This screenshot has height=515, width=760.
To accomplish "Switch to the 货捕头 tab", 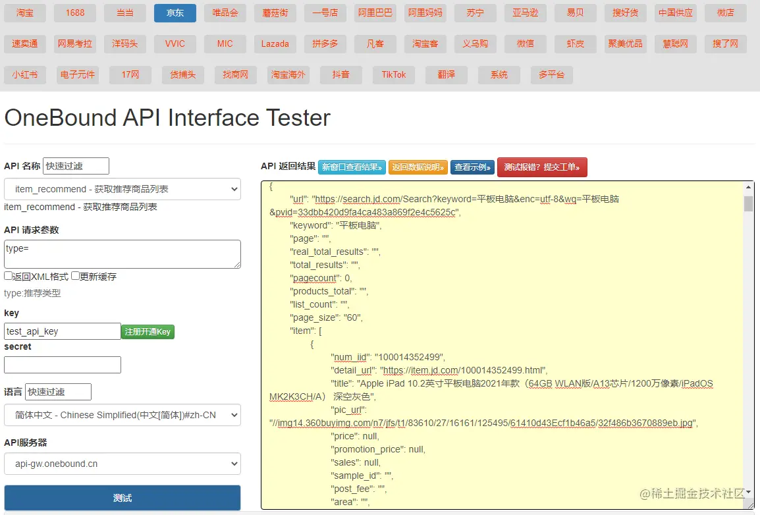I will pos(182,75).
